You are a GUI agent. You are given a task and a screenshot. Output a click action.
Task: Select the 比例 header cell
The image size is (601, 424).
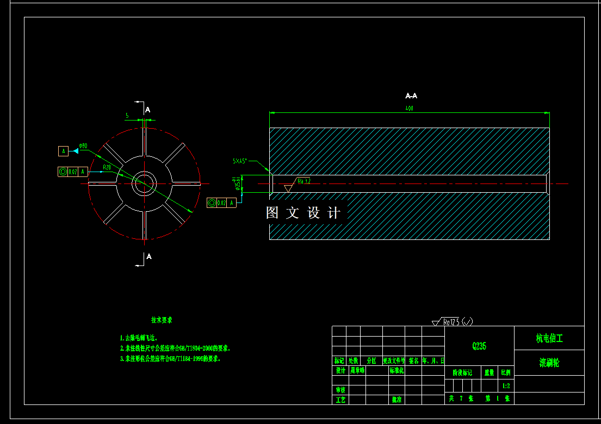pyautogui.click(x=506, y=372)
